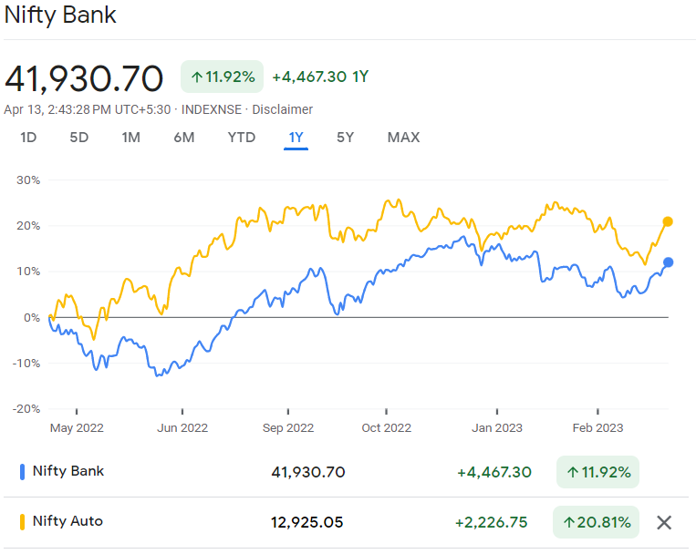This screenshot has width=696, height=554.
Task: Select the 5D time range tab
Action: pos(79,138)
